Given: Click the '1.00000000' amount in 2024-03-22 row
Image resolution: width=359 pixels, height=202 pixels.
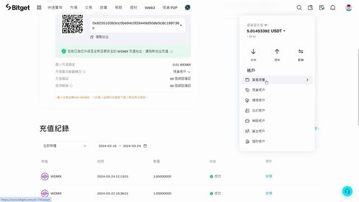Looking at the screenshot, I should click(162, 193).
